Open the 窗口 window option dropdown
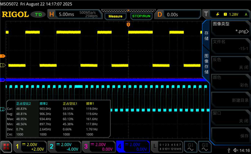 click(x=231, y=117)
